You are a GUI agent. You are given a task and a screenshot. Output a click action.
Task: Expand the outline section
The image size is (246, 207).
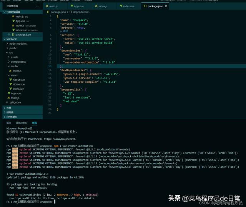[23, 108]
